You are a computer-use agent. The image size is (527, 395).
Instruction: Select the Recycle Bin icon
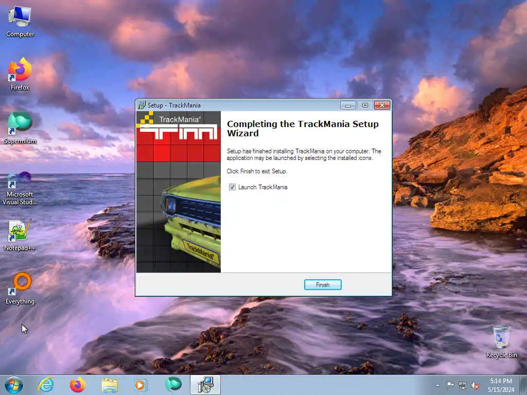tap(501, 342)
